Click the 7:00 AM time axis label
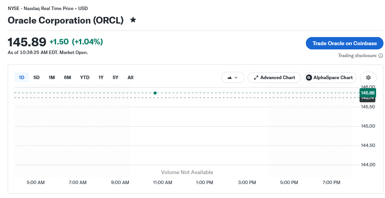Screen dimensions: 385x198 78,183
